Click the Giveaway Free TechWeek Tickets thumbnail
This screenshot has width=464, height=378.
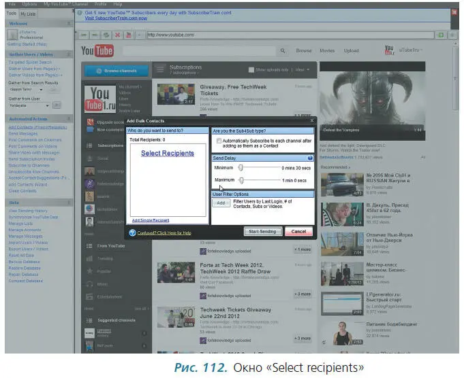click(x=176, y=94)
